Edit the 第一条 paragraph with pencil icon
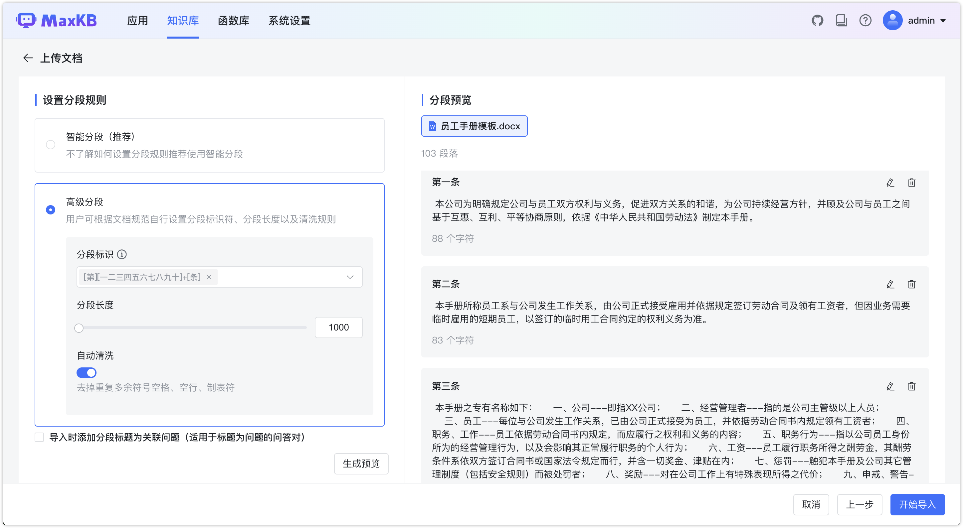Screen dimensions: 963x528 pyautogui.click(x=890, y=183)
